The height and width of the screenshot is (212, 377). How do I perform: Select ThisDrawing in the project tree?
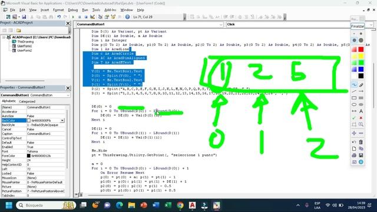point(25,42)
